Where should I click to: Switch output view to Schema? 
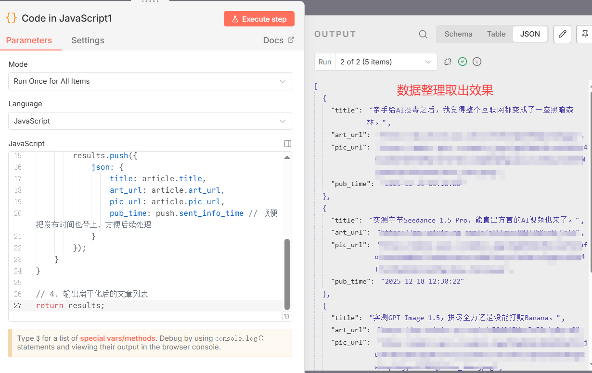(x=458, y=34)
